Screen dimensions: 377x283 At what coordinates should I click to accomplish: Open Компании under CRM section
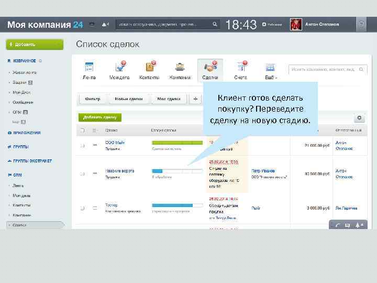(x=22, y=215)
